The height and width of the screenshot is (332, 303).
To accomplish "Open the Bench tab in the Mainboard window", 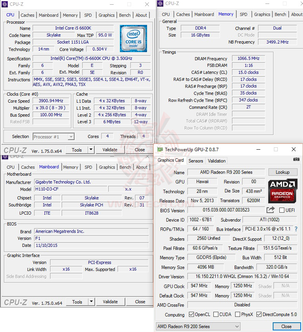I will click(x=125, y=167).
